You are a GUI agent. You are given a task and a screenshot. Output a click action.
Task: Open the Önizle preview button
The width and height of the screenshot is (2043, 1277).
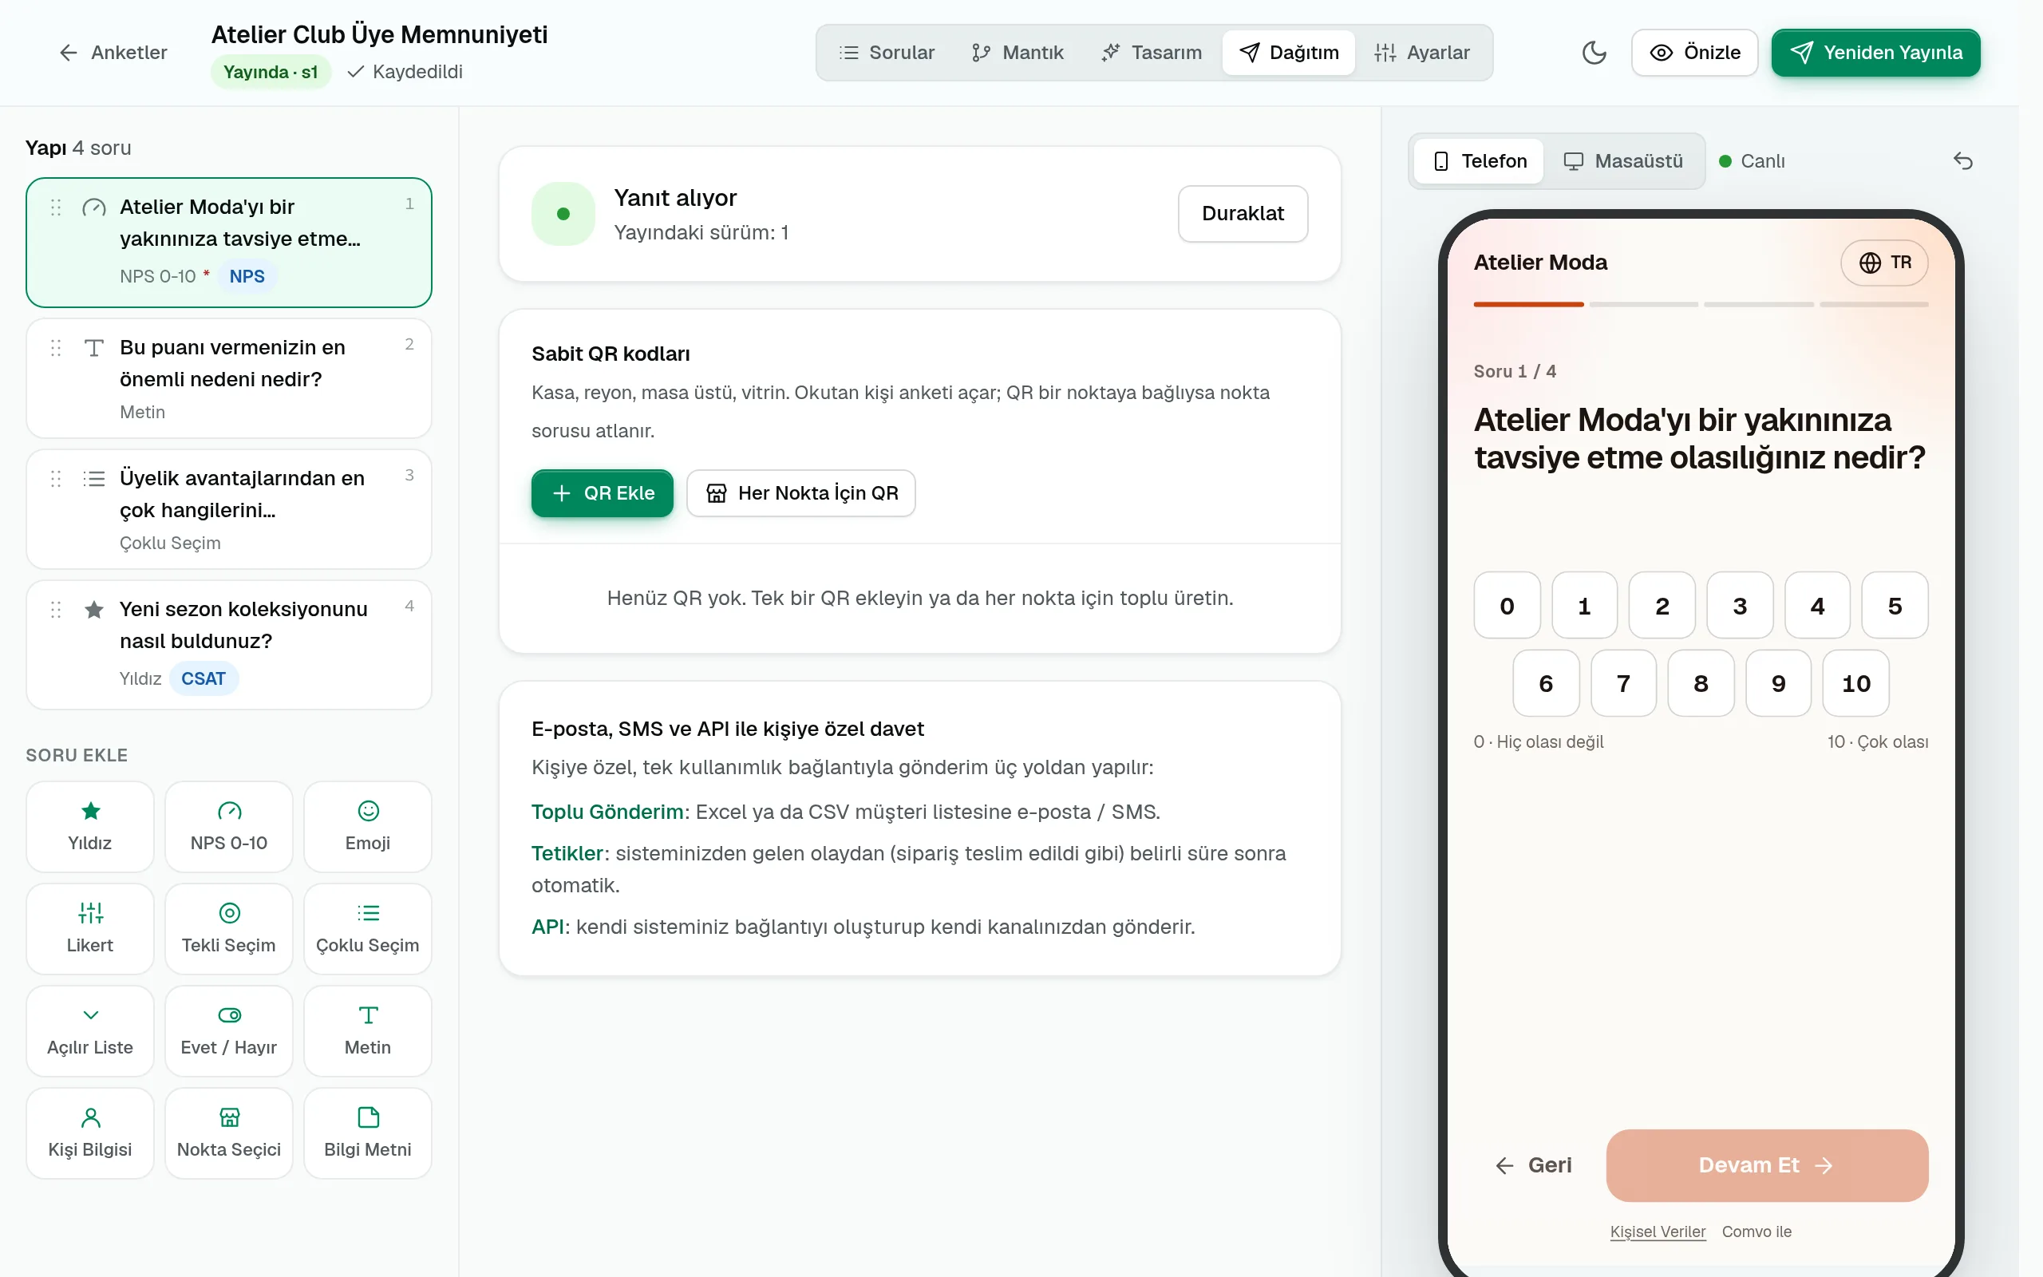[1693, 53]
